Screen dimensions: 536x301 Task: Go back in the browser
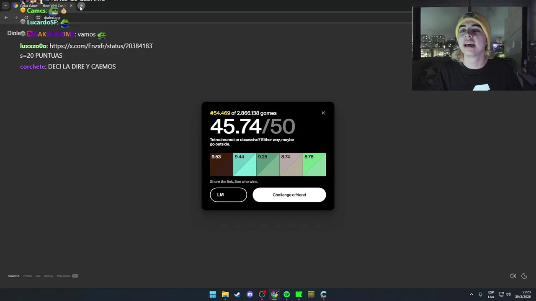coord(6,18)
